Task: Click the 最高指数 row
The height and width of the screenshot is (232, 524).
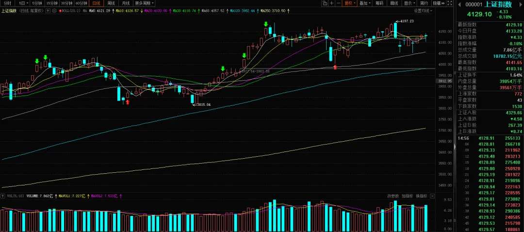Action: (x=490, y=62)
